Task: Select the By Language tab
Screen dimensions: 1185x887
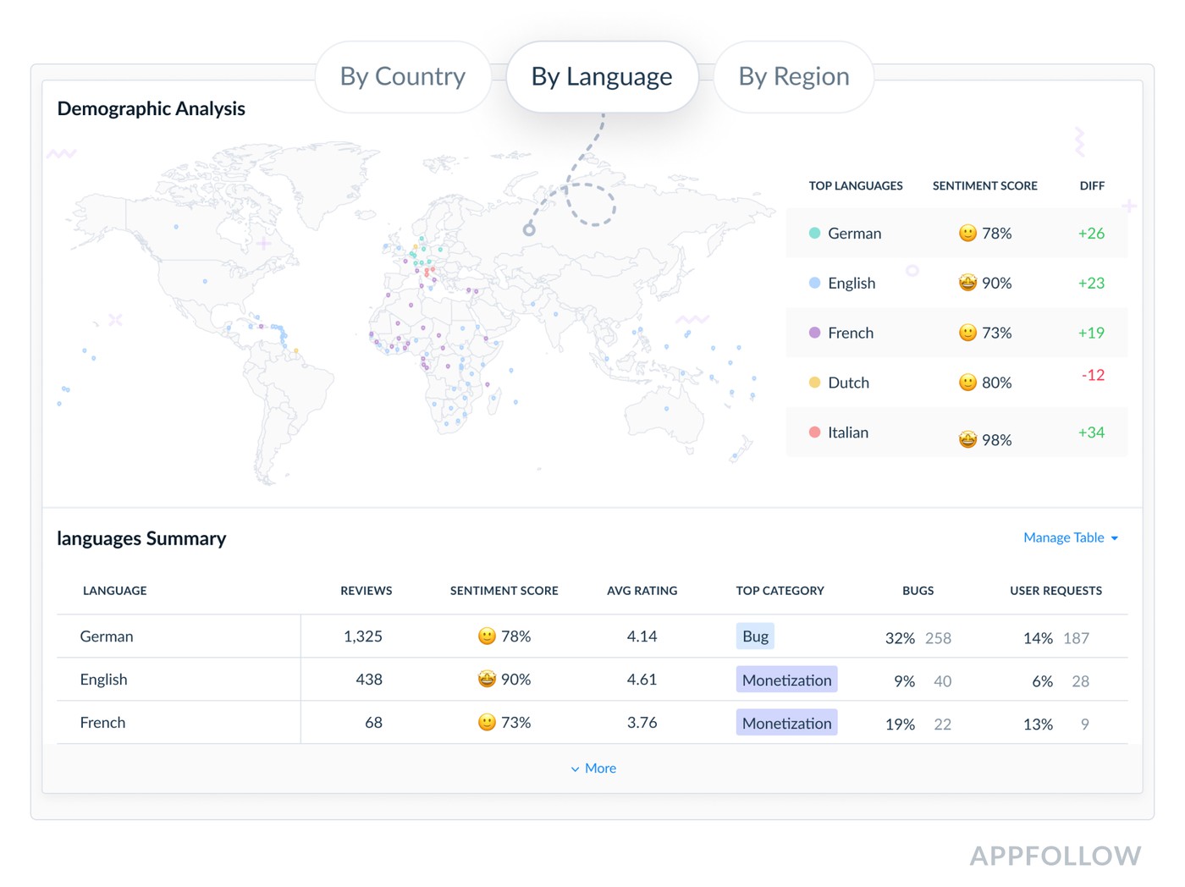Action: click(602, 77)
